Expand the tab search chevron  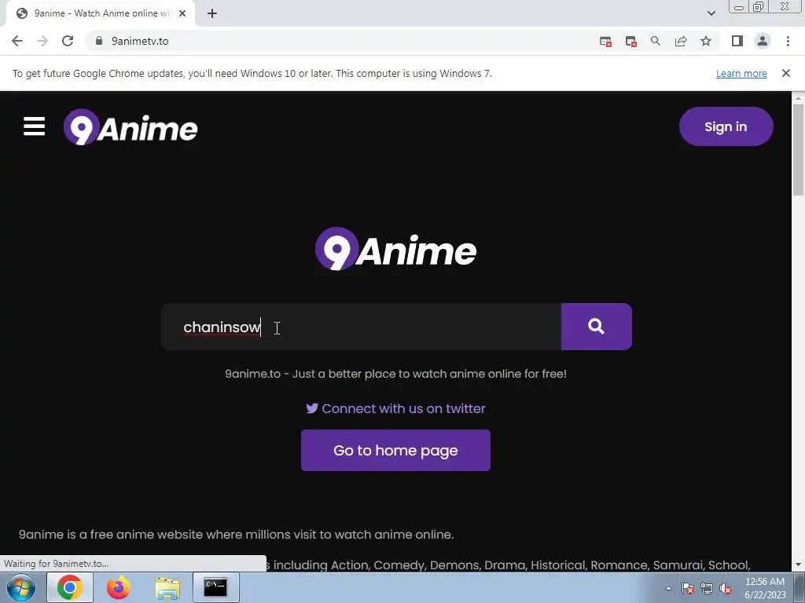pyautogui.click(x=711, y=13)
